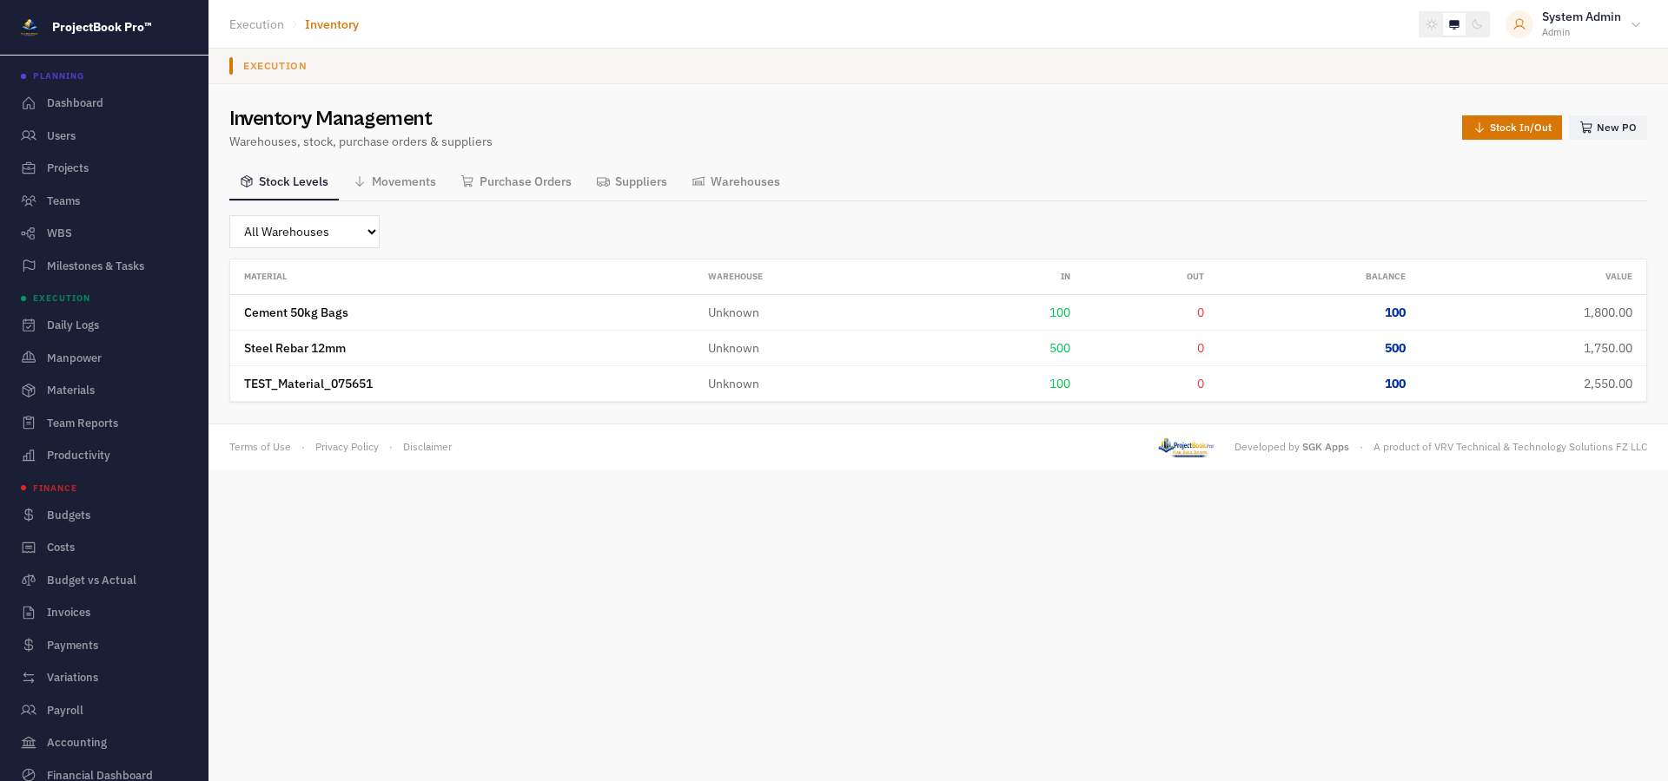Select the Stock Levels tab

[284, 182]
